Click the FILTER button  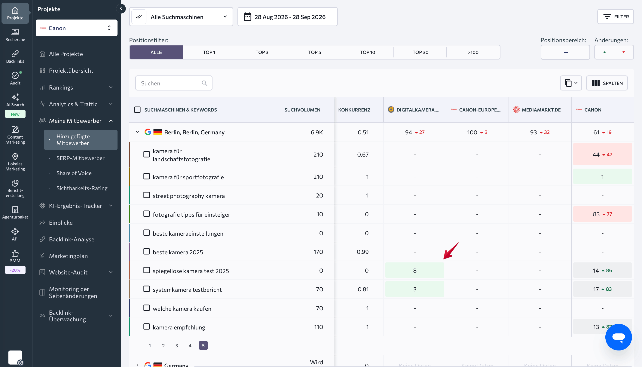(615, 17)
